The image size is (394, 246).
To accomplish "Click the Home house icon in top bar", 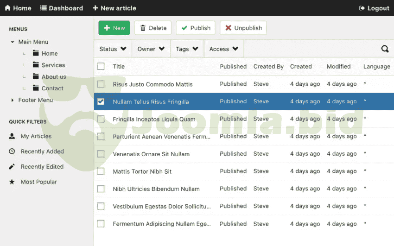I will [x=7, y=8].
